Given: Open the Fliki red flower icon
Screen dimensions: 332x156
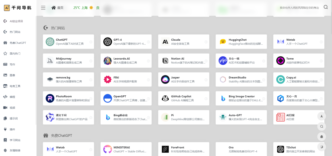Looking at the screenshot, I should (108, 79).
